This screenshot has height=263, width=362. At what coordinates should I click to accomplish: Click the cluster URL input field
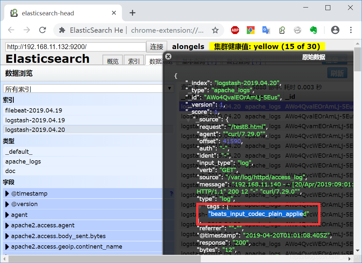[x=75, y=47]
